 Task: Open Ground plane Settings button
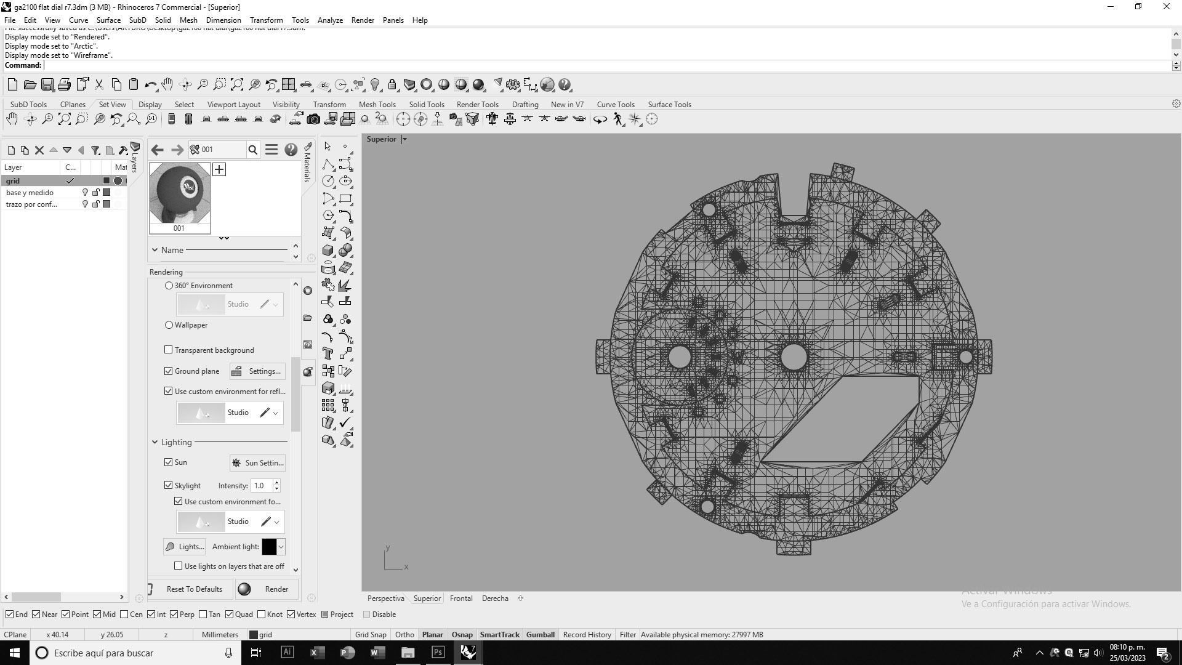pos(257,371)
